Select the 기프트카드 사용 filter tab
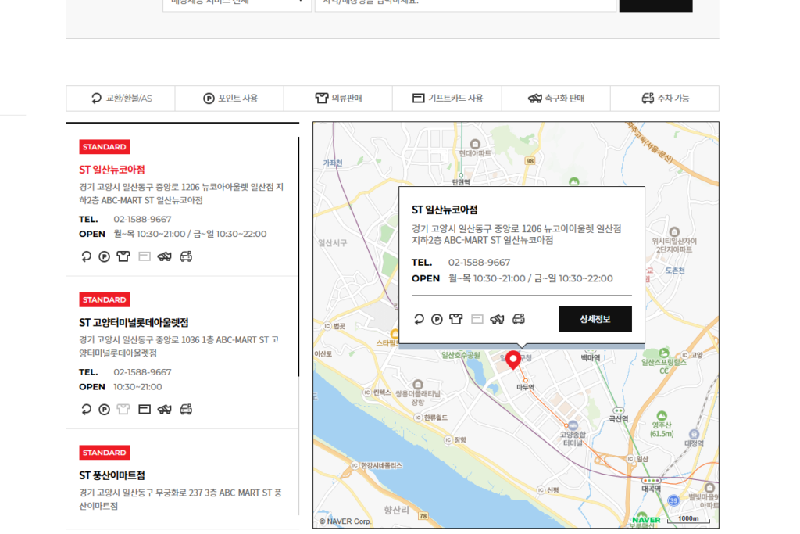 click(x=446, y=98)
